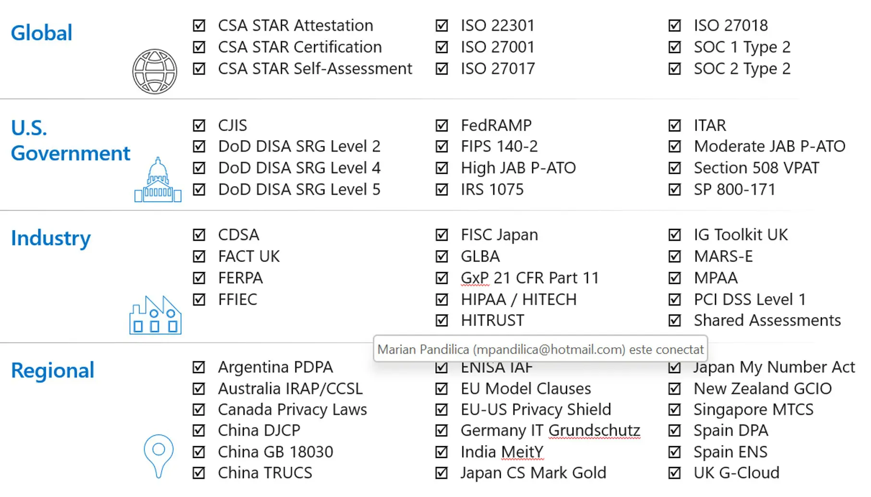This screenshot has height=497, width=871.
Task: Click the misspelled word Grundschutz
Action: point(595,431)
